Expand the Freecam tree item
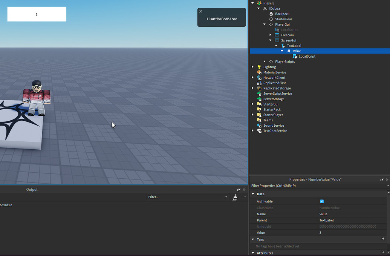Screen dimensions: 390x256 point(270,35)
